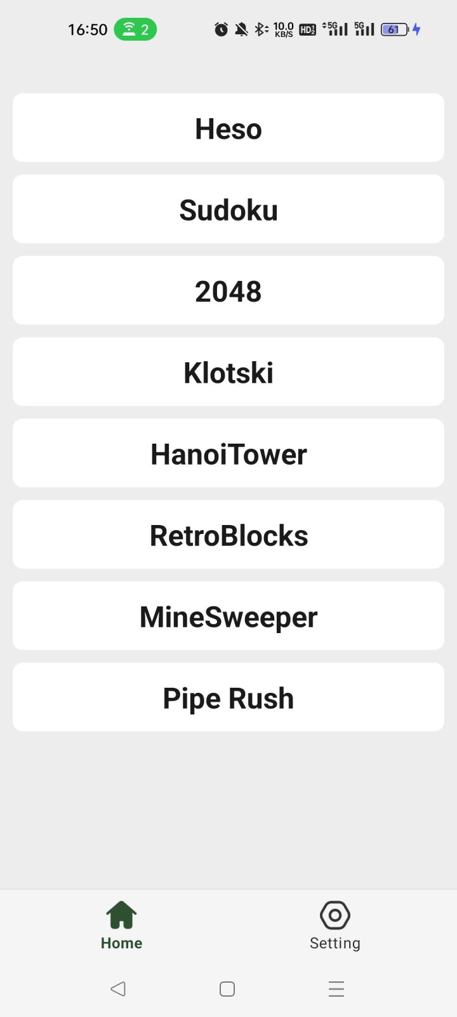This screenshot has height=1017, width=457.
Task: Open recent apps three-line icon
Action: coord(336,989)
